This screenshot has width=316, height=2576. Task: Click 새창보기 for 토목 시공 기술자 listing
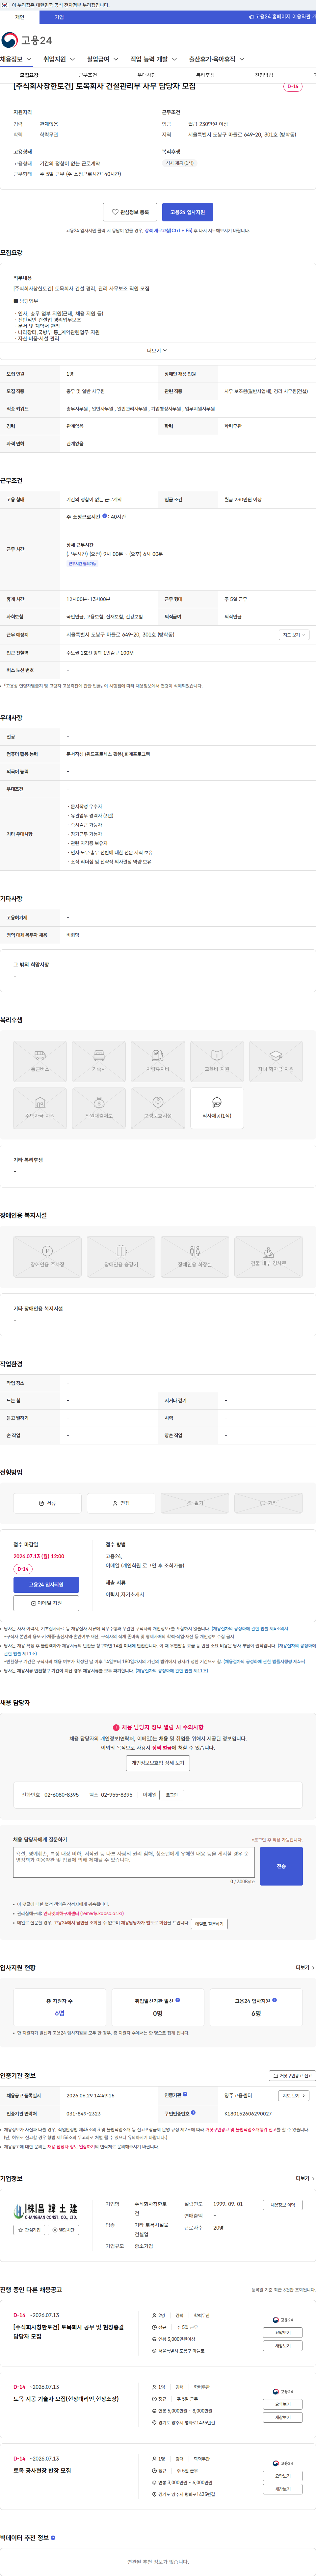pos(283,2417)
